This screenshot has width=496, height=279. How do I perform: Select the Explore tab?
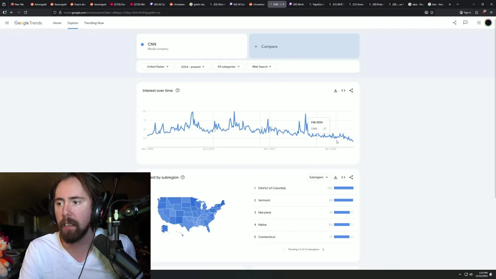pos(72,23)
